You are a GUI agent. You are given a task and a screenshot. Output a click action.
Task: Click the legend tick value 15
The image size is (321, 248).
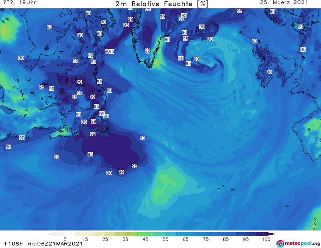tap(85, 239)
